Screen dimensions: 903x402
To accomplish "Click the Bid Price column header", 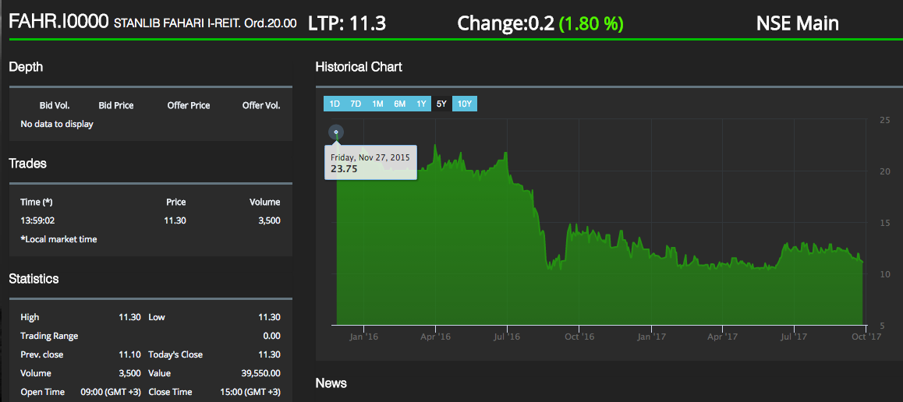I will (x=116, y=105).
